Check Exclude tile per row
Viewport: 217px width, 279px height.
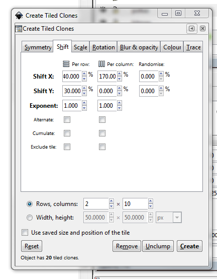(x=67, y=147)
